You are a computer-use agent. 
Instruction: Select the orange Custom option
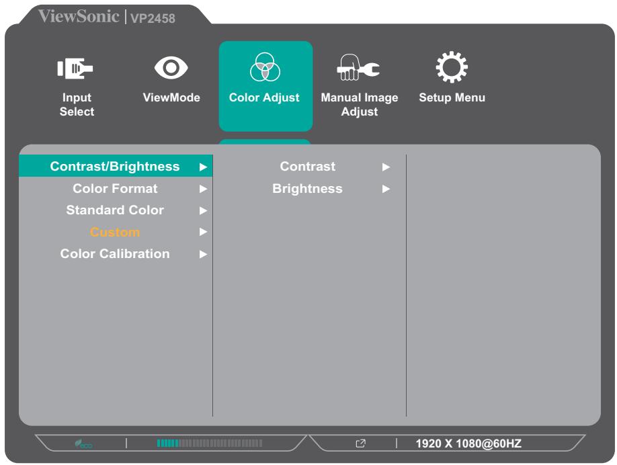[x=115, y=232]
